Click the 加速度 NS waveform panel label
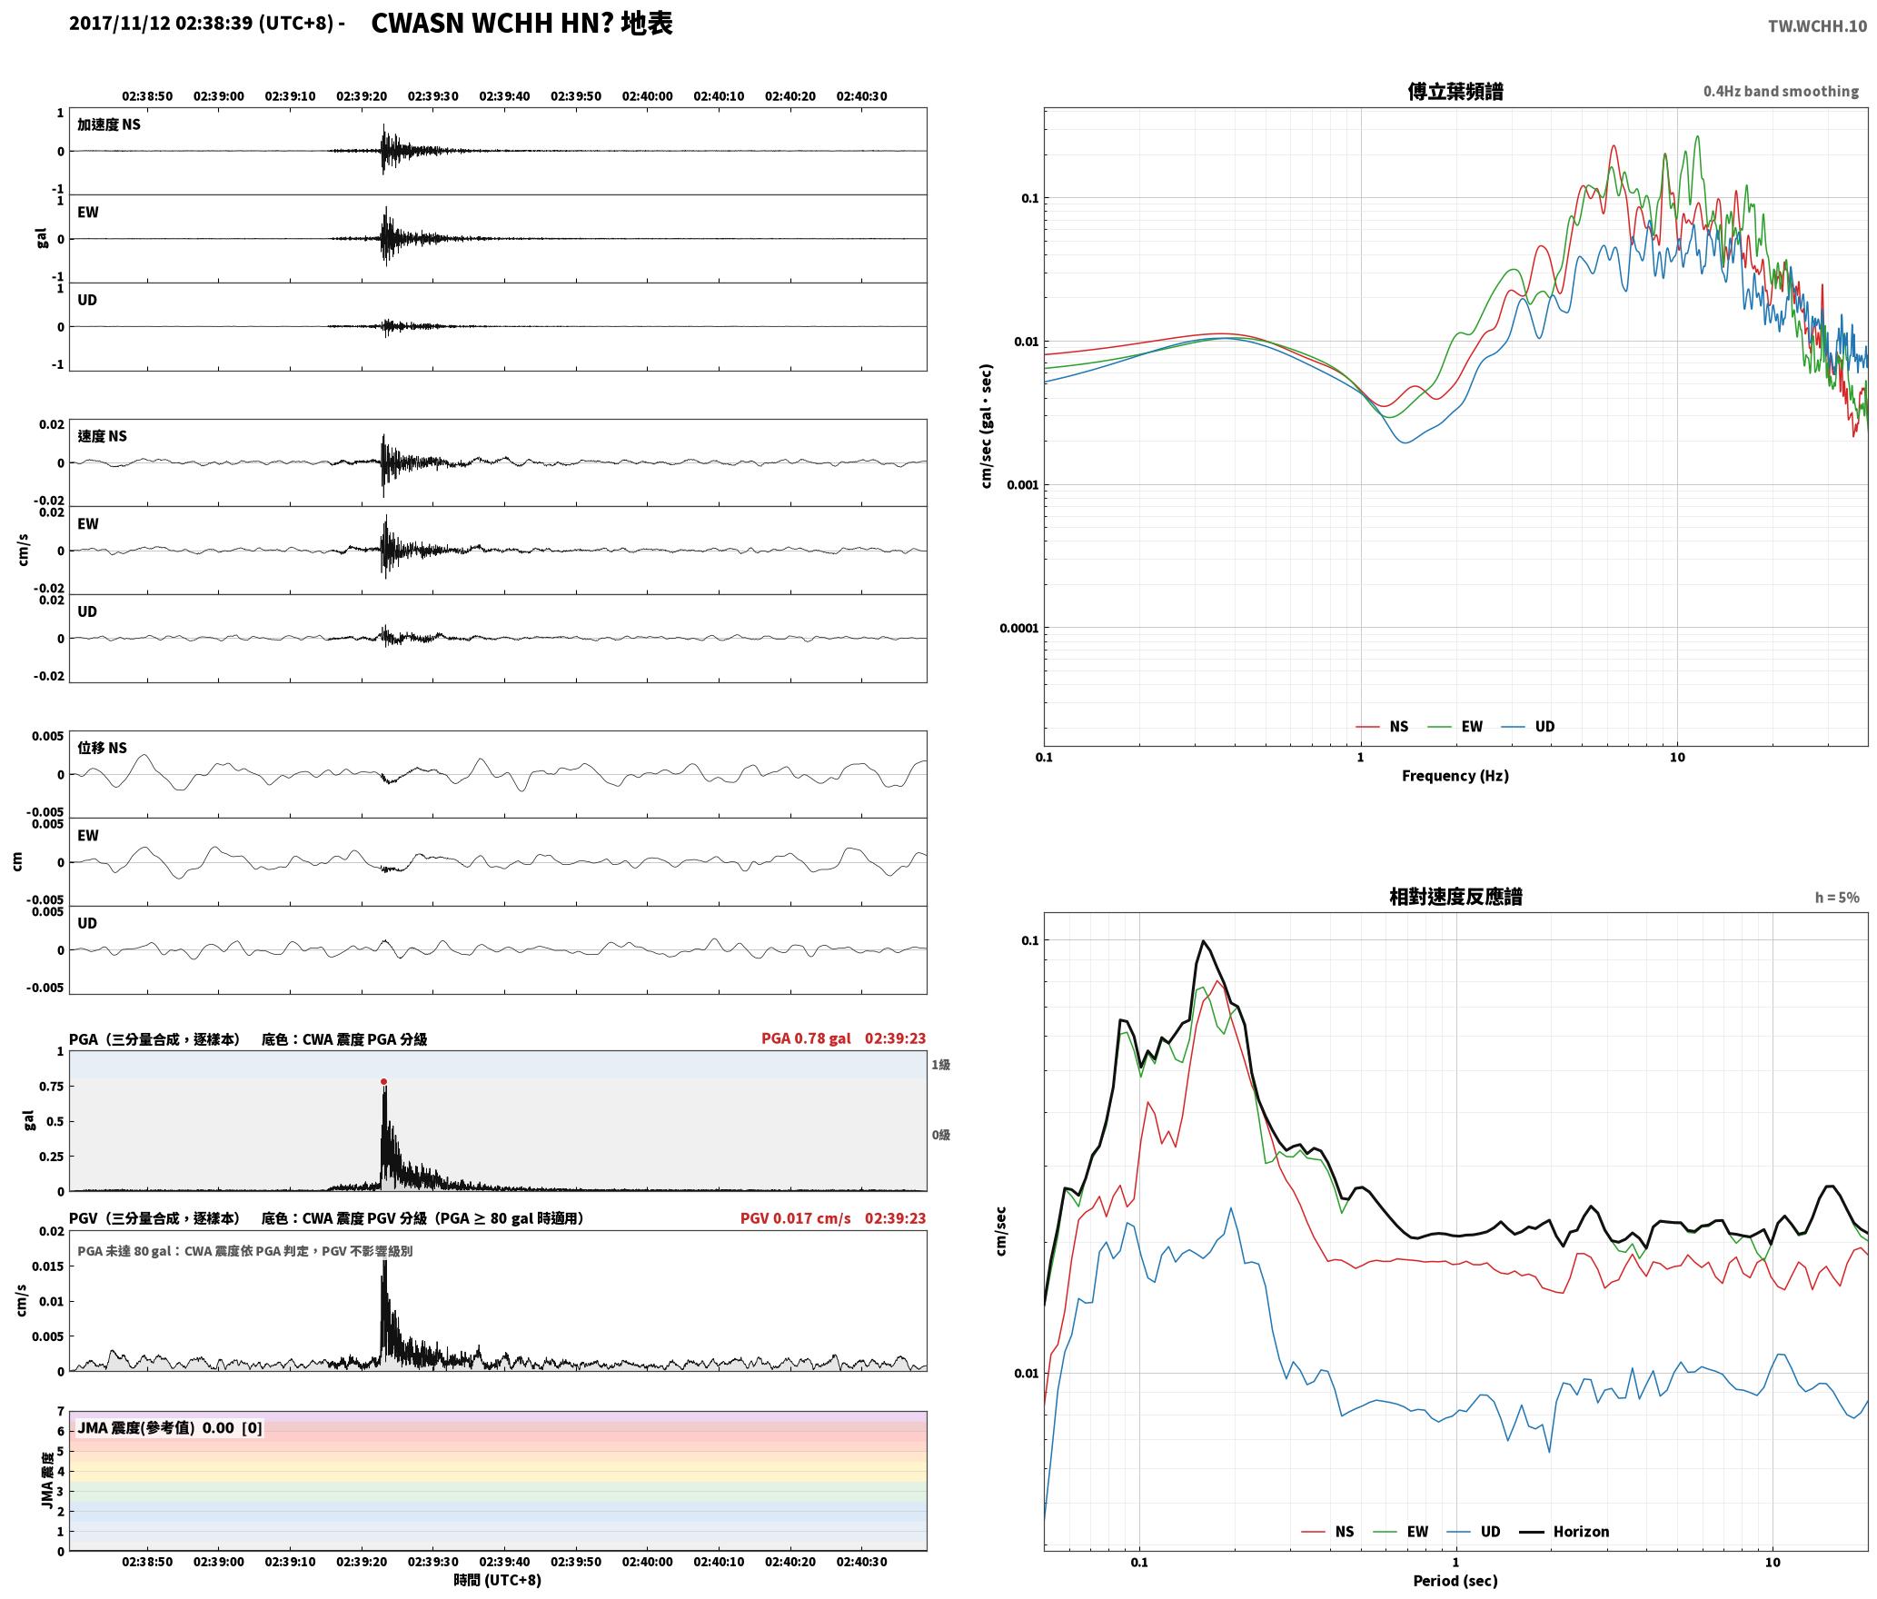This screenshot has height=1599, width=1877. [x=109, y=124]
